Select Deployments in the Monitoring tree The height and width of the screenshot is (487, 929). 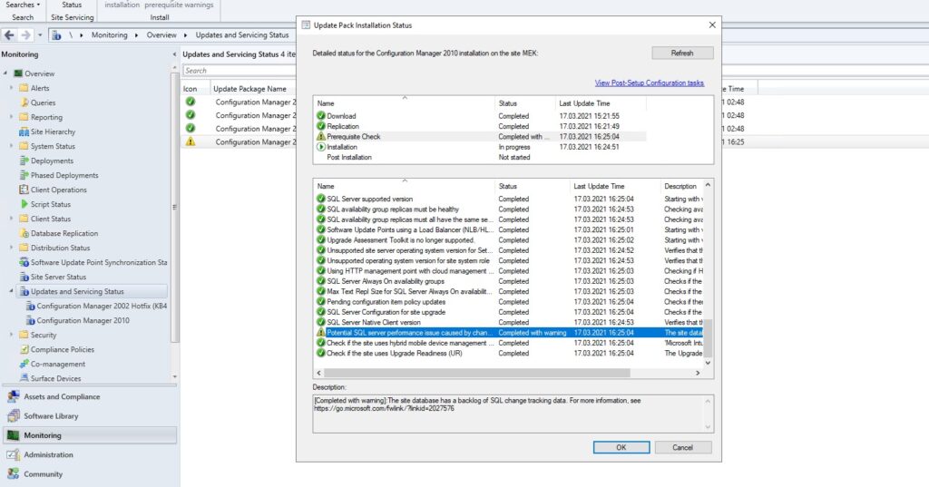[x=52, y=161]
